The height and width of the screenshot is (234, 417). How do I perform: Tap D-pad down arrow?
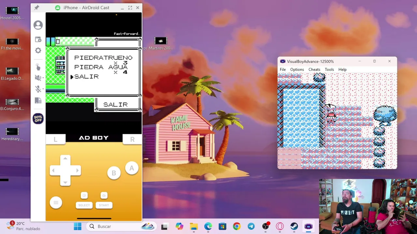[65, 182]
